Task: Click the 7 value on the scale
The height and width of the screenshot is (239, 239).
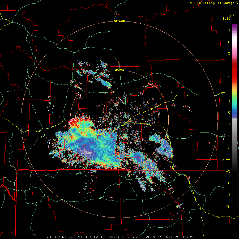Action: pyautogui.click(x=229, y=30)
